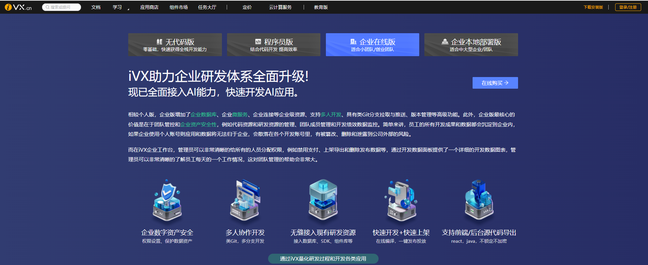Viewport: 648px width, 265px height.
Task: Open the 定价 page
Action: point(247,7)
